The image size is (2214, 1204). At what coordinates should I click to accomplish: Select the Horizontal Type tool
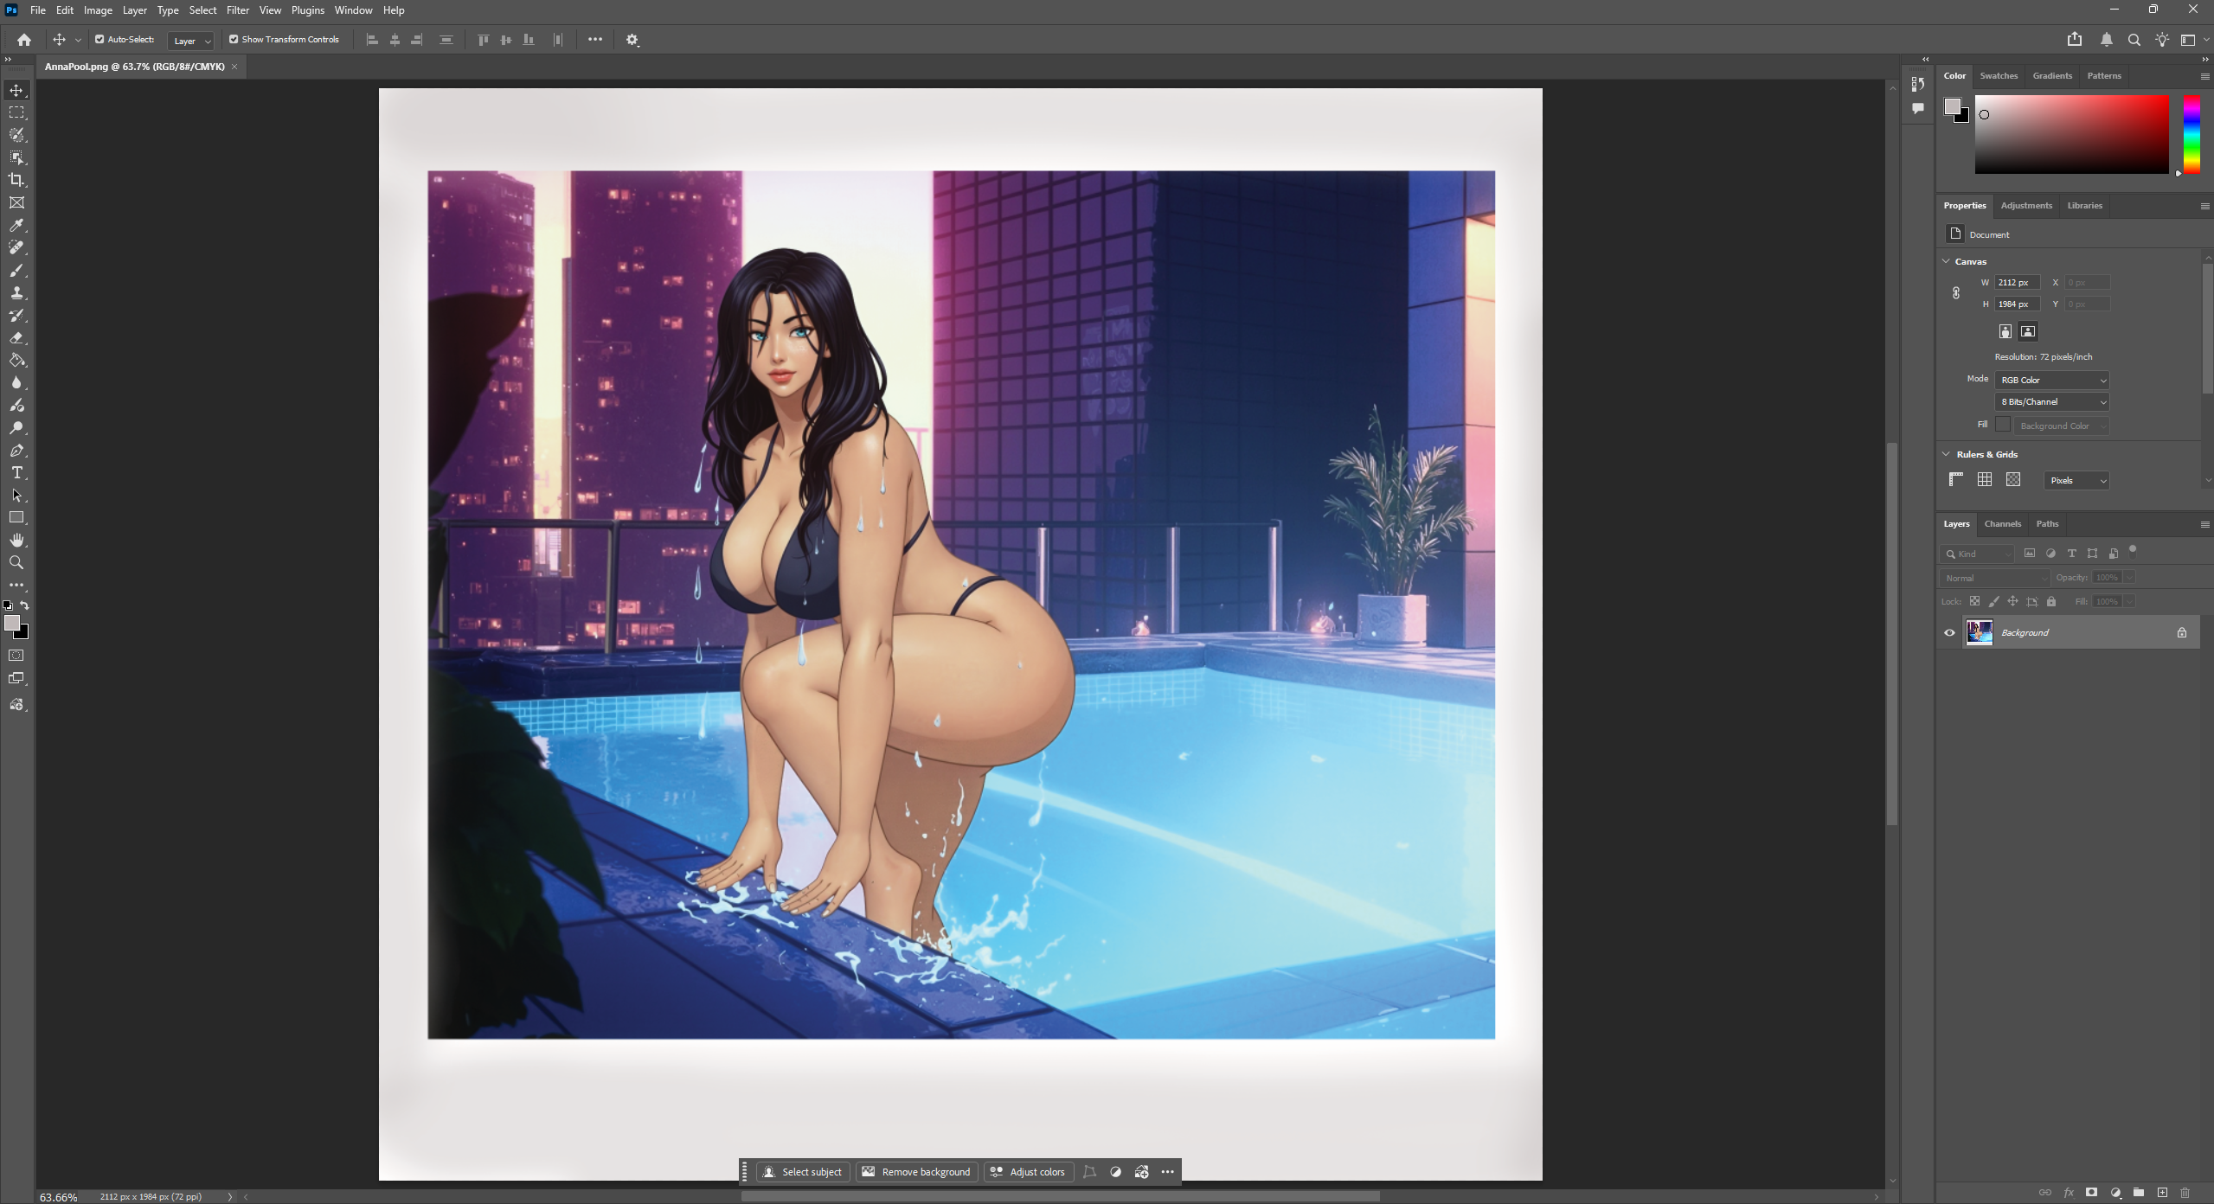click(x=16, y=473)
